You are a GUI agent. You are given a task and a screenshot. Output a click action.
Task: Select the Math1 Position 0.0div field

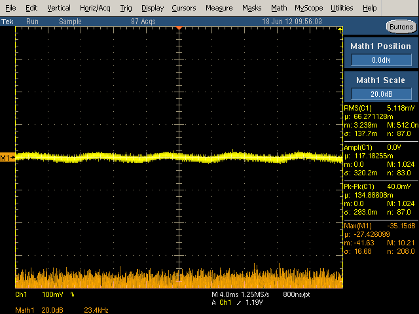point(381,60)
